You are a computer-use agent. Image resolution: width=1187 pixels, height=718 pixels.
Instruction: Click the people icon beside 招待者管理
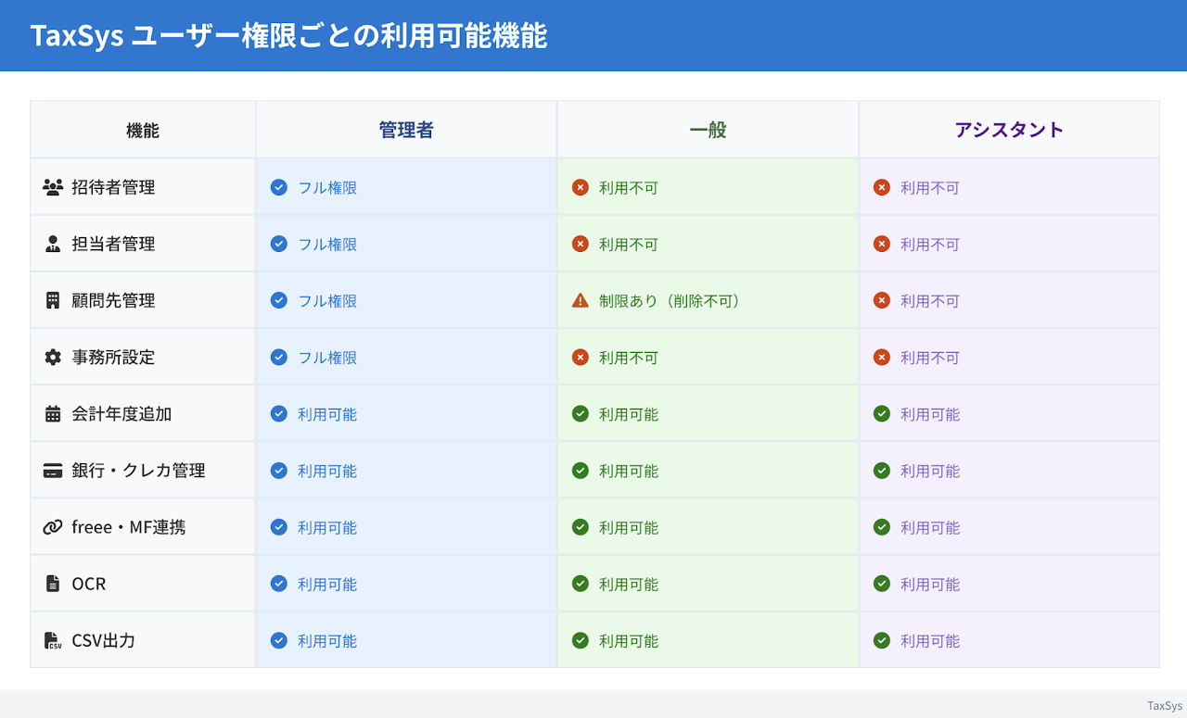tap(53, 187)
